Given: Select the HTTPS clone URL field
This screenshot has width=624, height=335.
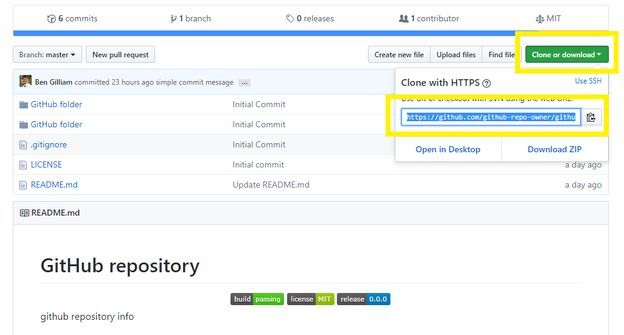Looking at the screenshot, I should point(491,117).
